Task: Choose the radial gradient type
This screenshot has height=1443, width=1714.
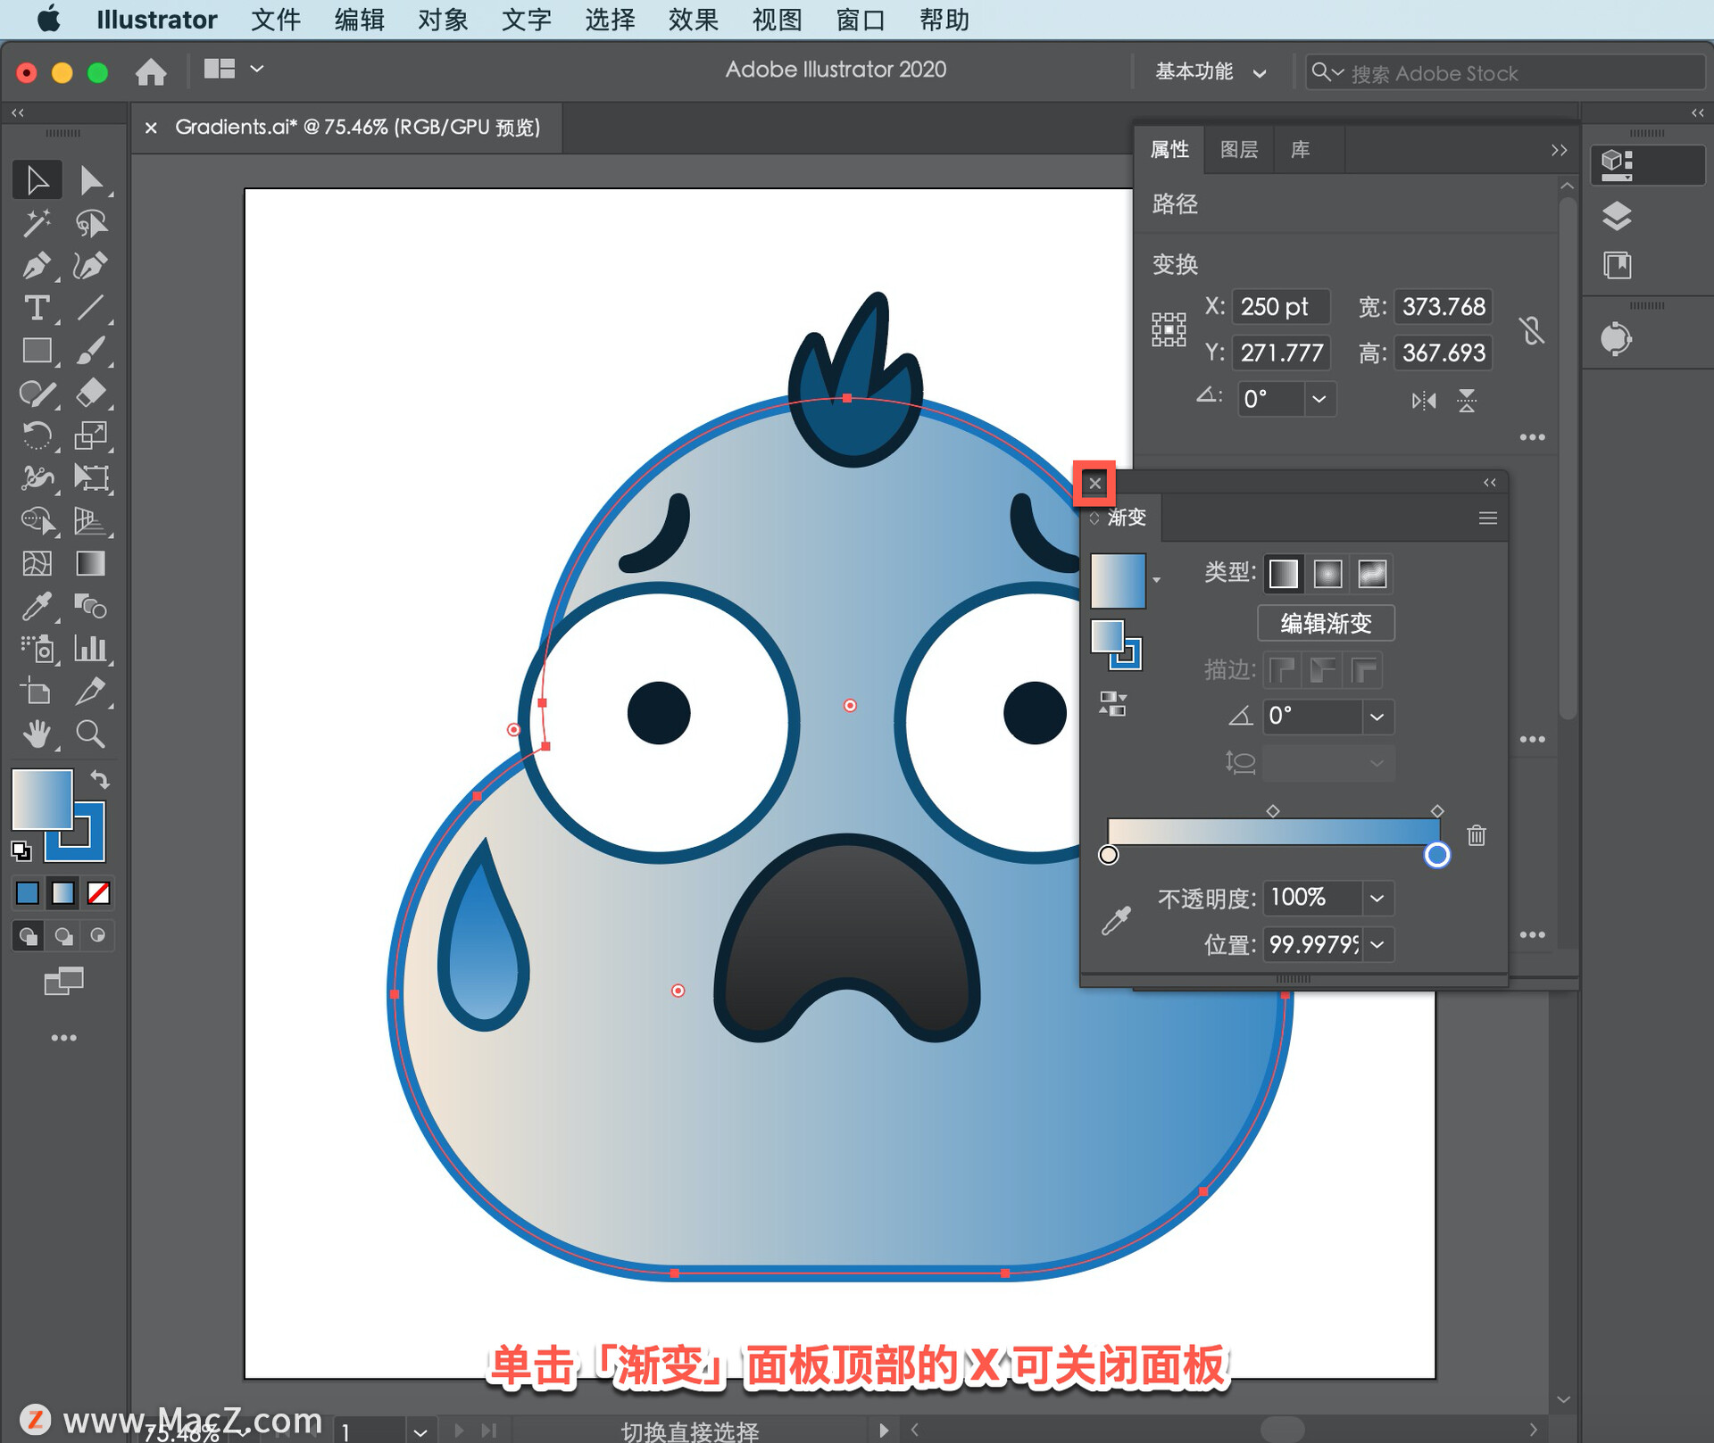Action: point(1327,574)
